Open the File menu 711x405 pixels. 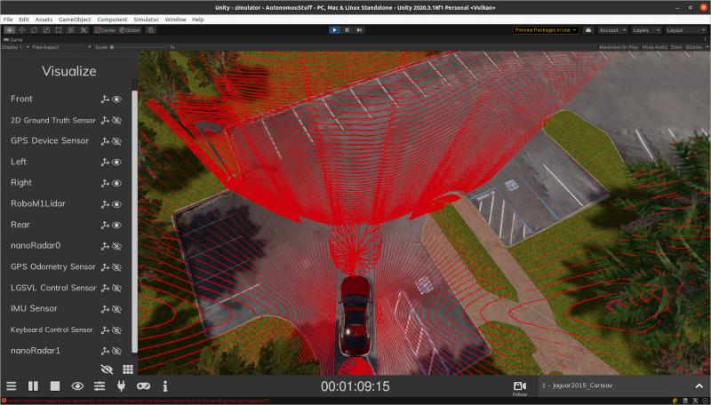pyautogui.click(x=8, y=20)
